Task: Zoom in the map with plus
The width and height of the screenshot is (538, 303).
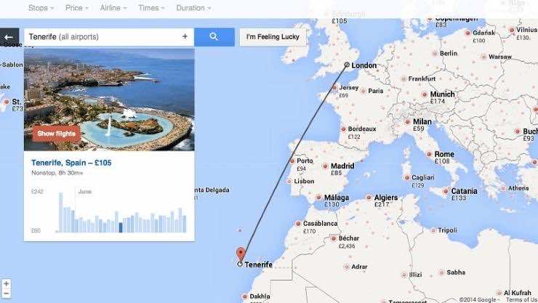Action: 7,283
